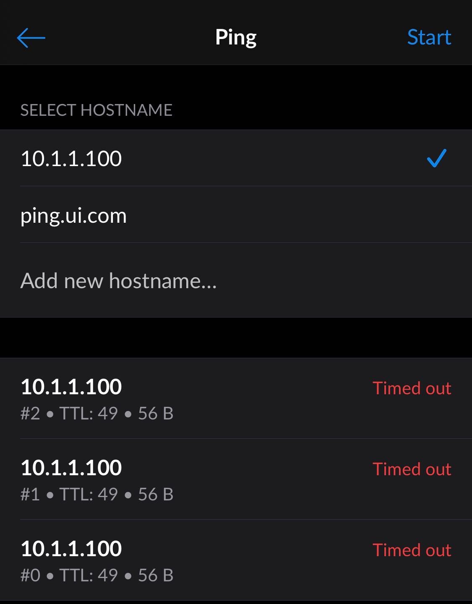This screenshot has width=472, height=604.
Task: Open the 10.1.1.100 result for ping #1
Action: [71, 467]
